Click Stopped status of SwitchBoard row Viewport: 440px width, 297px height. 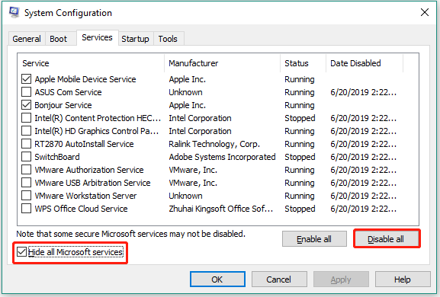point(300,157)
